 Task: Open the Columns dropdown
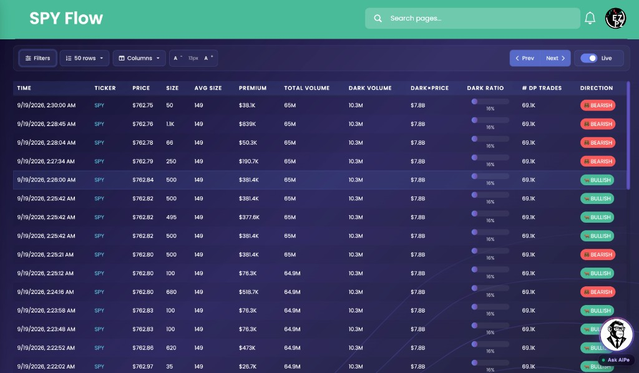(139, 58)
